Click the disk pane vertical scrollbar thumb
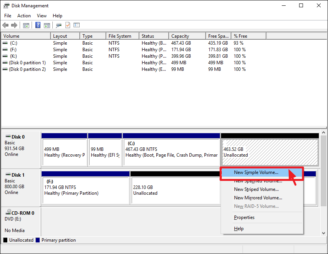The width and height of the screenshot is (328, 254). coord(323,171)
